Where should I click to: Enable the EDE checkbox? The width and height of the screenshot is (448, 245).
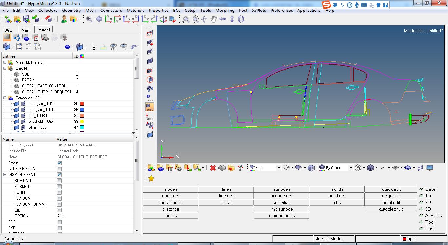(x=59, y=222)
